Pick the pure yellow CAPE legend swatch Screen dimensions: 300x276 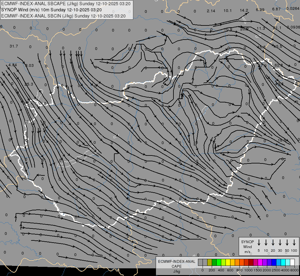[228, 262]
